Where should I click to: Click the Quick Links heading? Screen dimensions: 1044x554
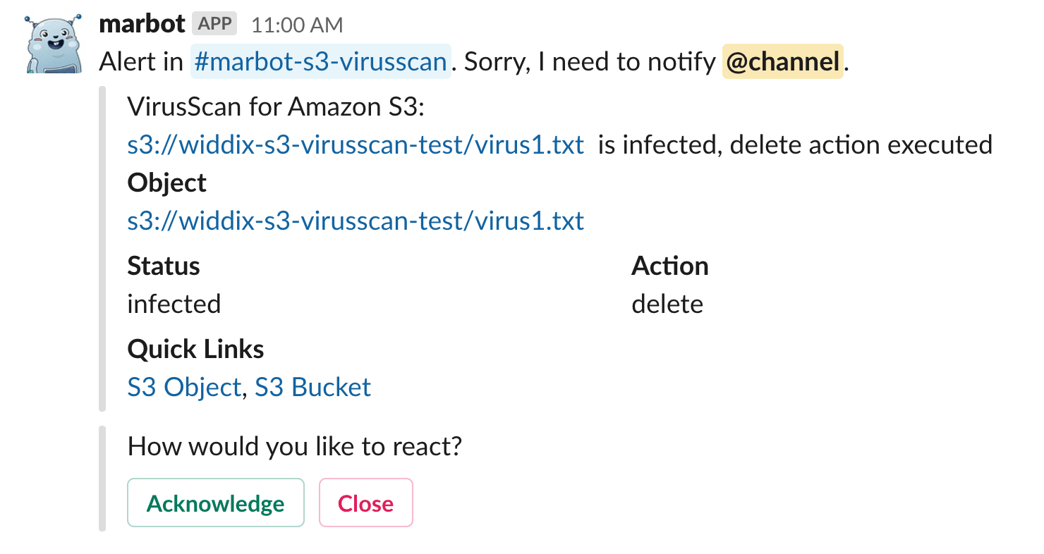pyautogui.click(x=196, y=349)
